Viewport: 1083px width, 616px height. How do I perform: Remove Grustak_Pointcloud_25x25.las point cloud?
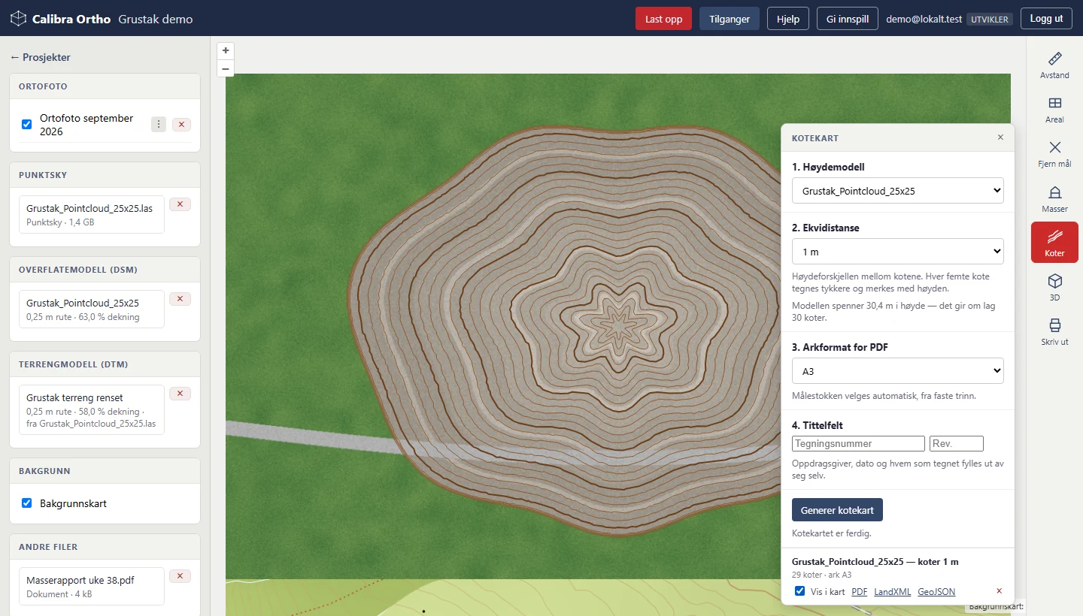[x=180, y=204]
